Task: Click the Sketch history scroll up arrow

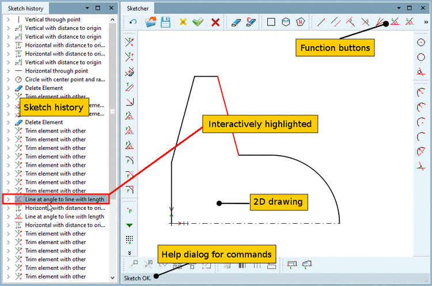Action: point(112,20)
